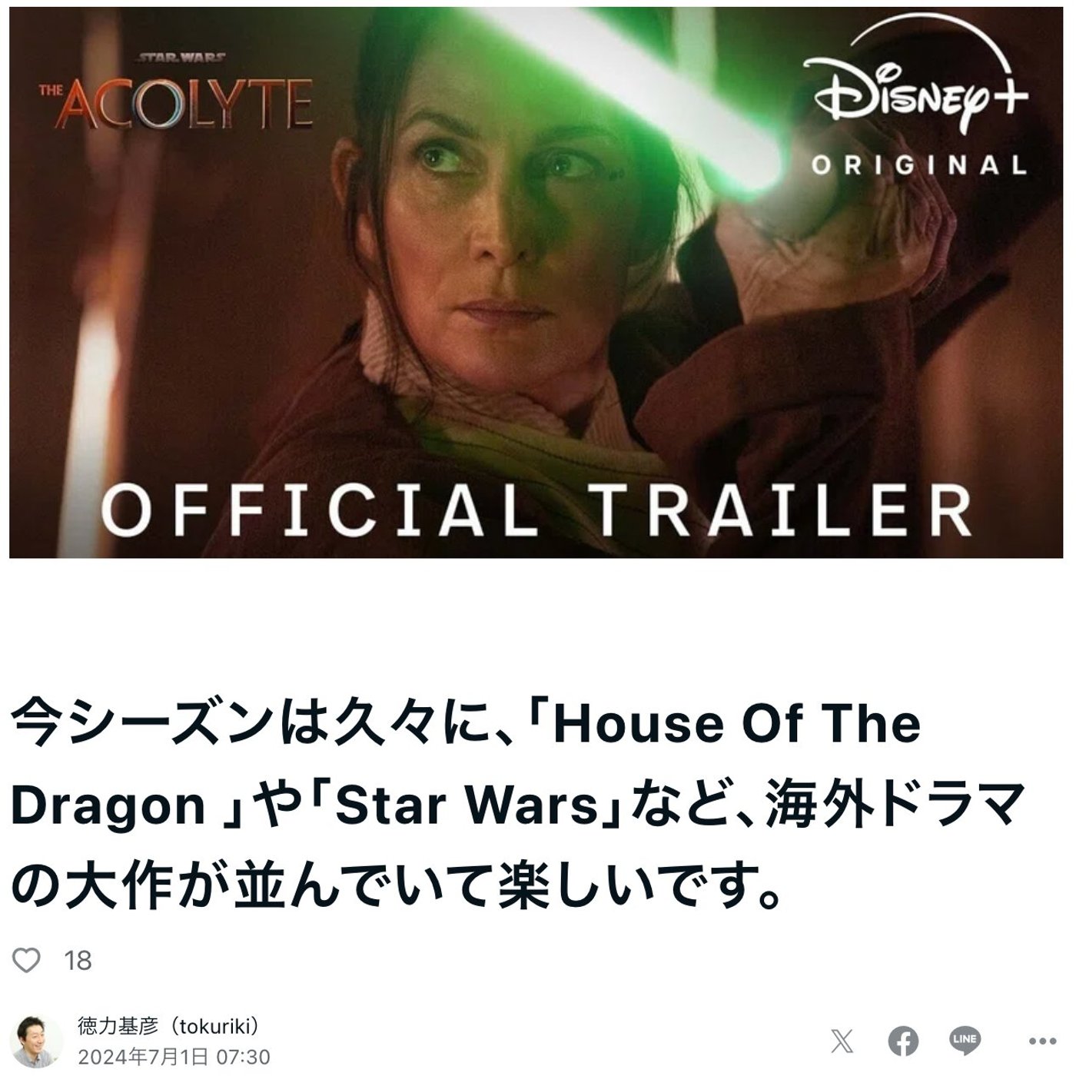Share the article via LINE
The image size is (1076, 1076).
click(965, 1041)
